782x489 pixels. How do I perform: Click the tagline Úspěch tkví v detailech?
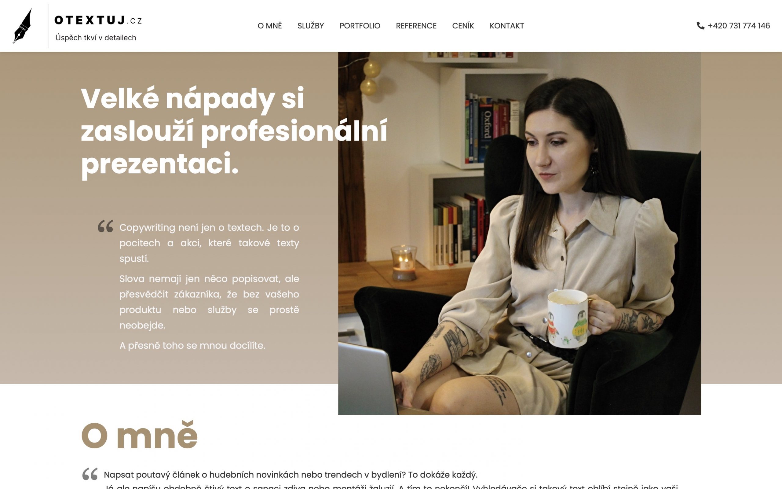(96, 38)
